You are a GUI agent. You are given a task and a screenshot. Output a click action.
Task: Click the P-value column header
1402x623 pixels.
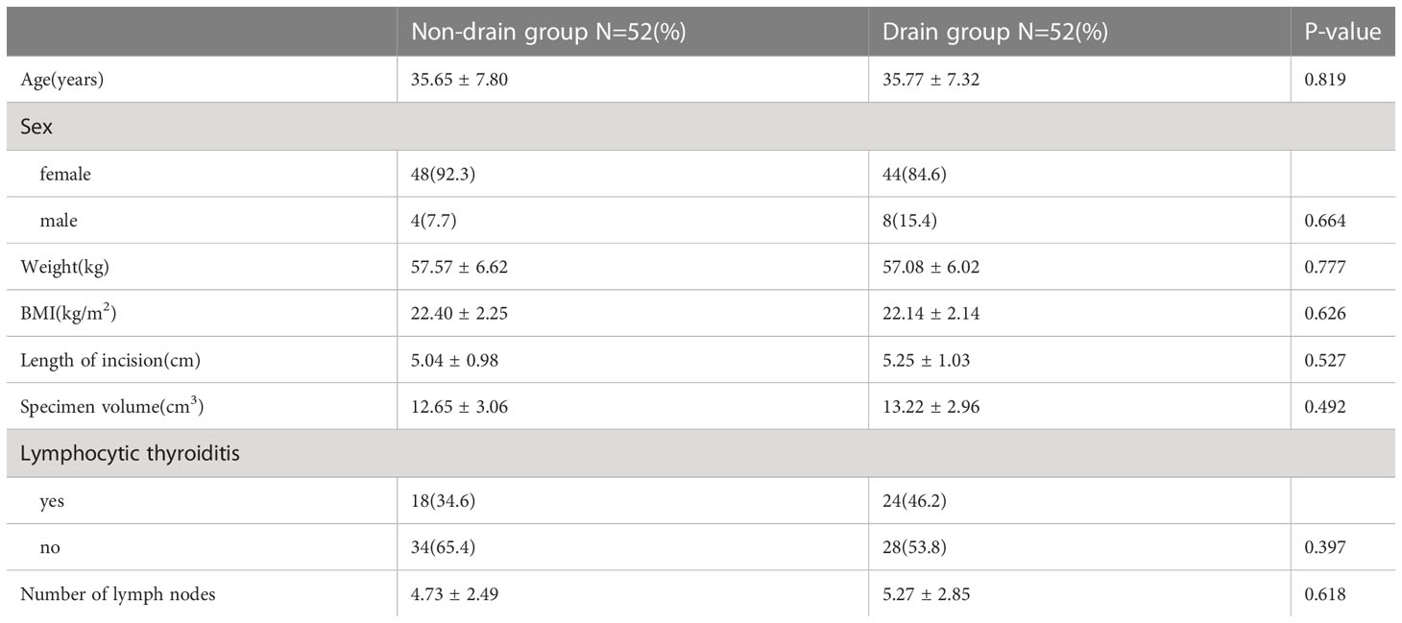(x=1342, y=32)
